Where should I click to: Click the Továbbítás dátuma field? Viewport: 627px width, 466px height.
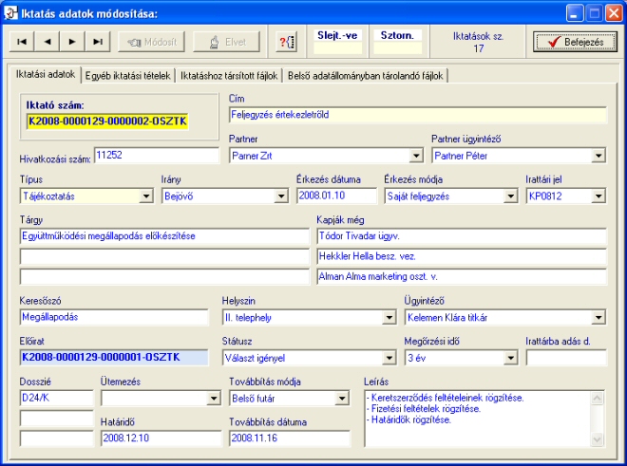290,438
